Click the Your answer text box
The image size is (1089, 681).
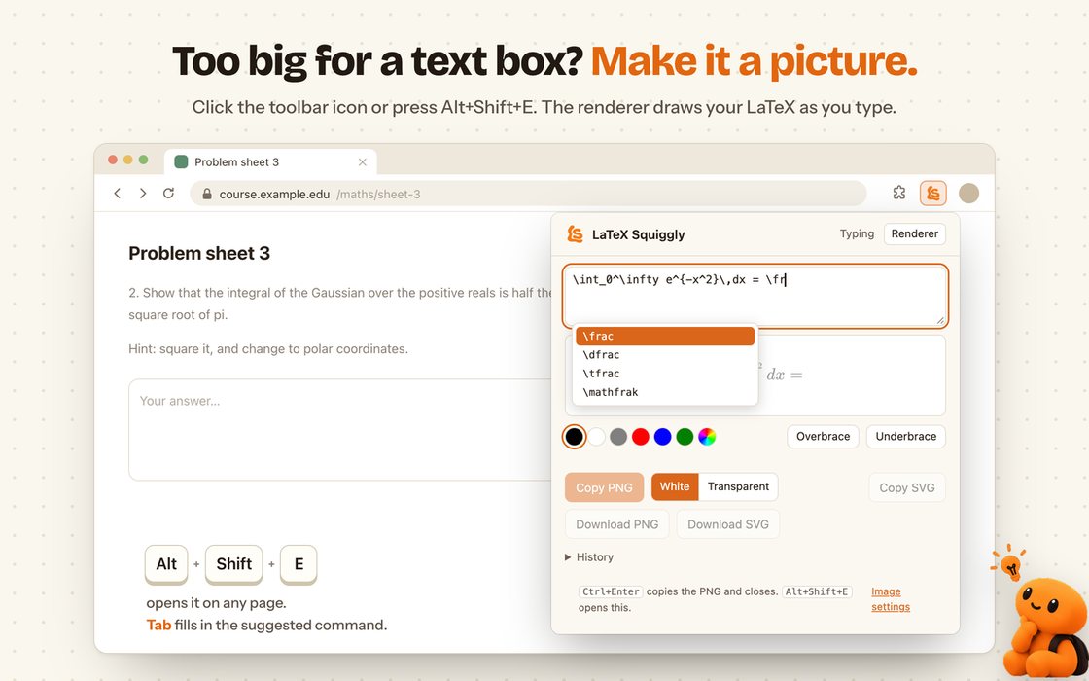pos(340,429)
